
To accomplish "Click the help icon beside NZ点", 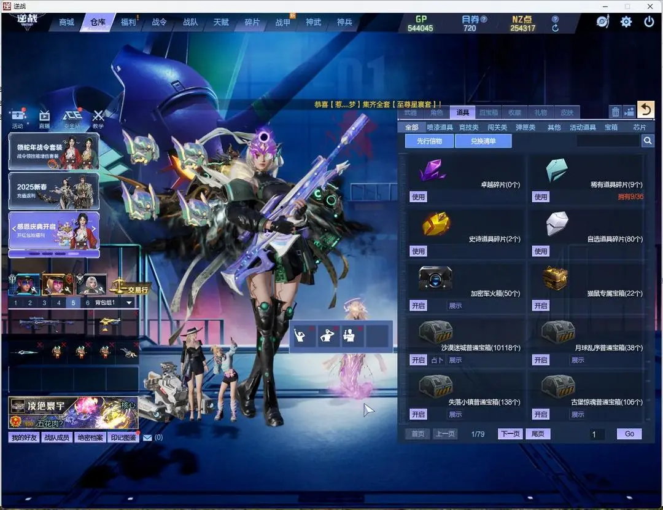I will click(555, 19).
